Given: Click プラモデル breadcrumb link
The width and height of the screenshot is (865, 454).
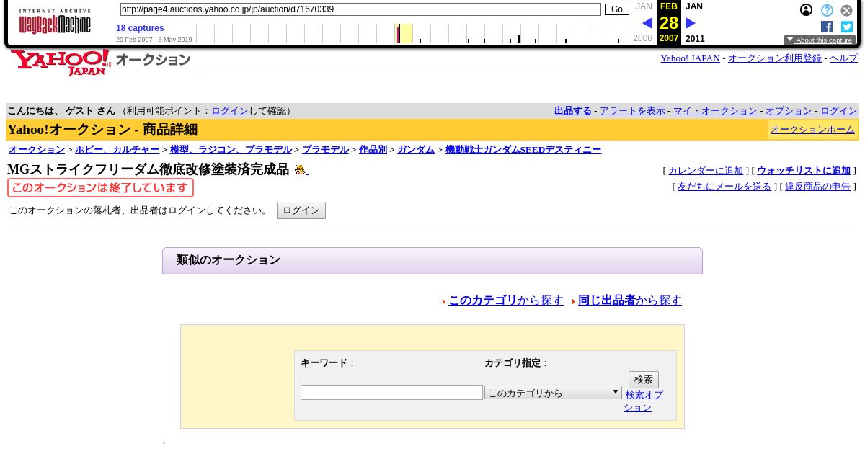Looking at the screenshot, I should point(325,150).
